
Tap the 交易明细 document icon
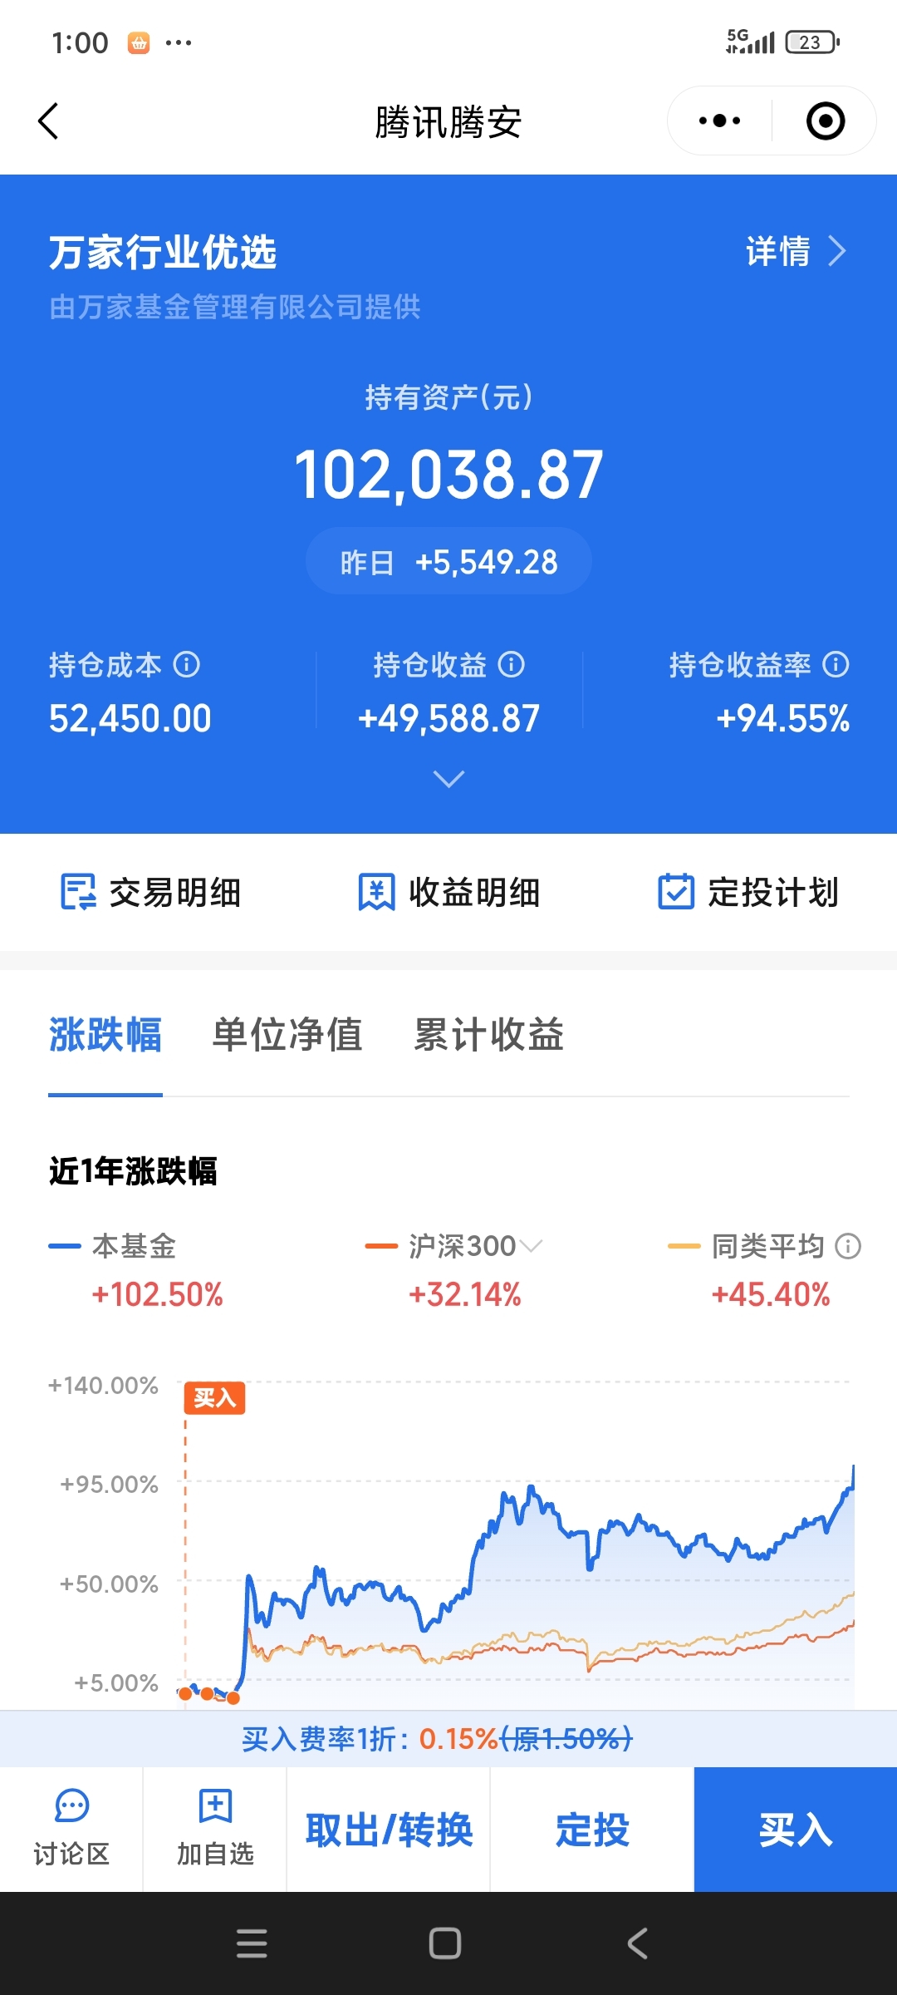[79, 893]
